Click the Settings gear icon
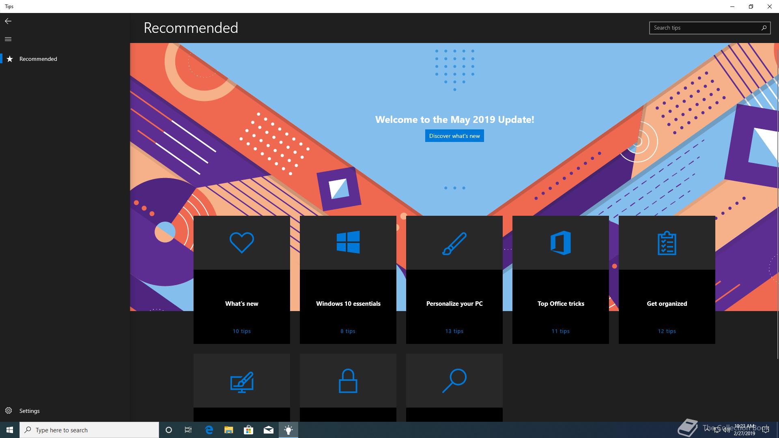Image resolution: width=779 pixels, height=438 pixels. click(9, 410)
